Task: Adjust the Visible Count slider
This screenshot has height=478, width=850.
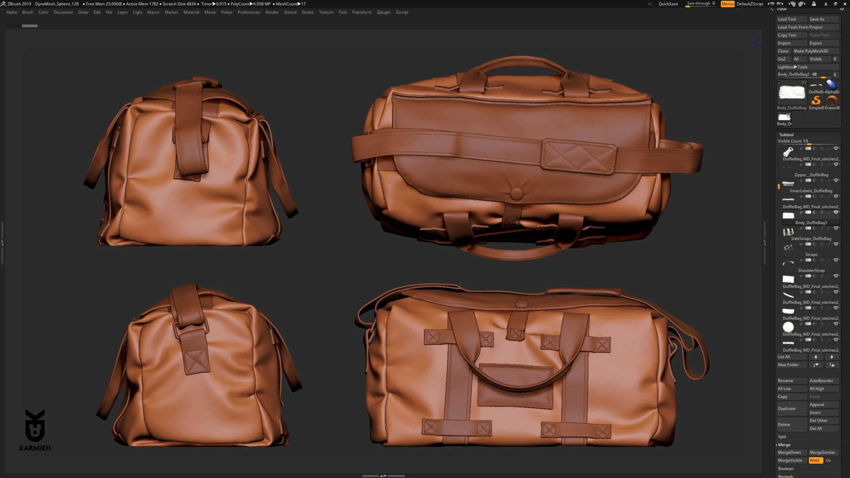Action: coord(808,144)
